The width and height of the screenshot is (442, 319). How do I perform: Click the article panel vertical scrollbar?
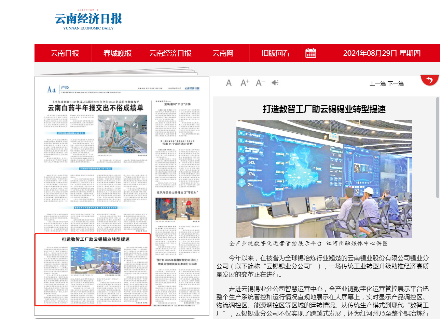pyautogui.click(x=438, y=147)
